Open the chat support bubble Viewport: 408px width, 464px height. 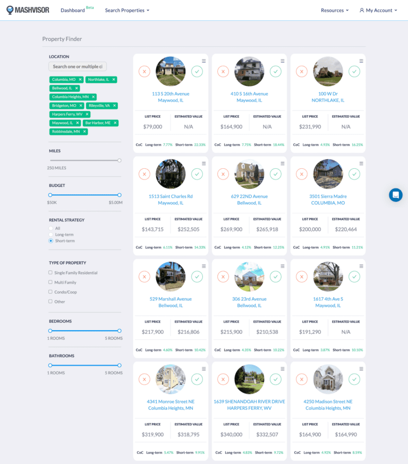tap(396, 195)
